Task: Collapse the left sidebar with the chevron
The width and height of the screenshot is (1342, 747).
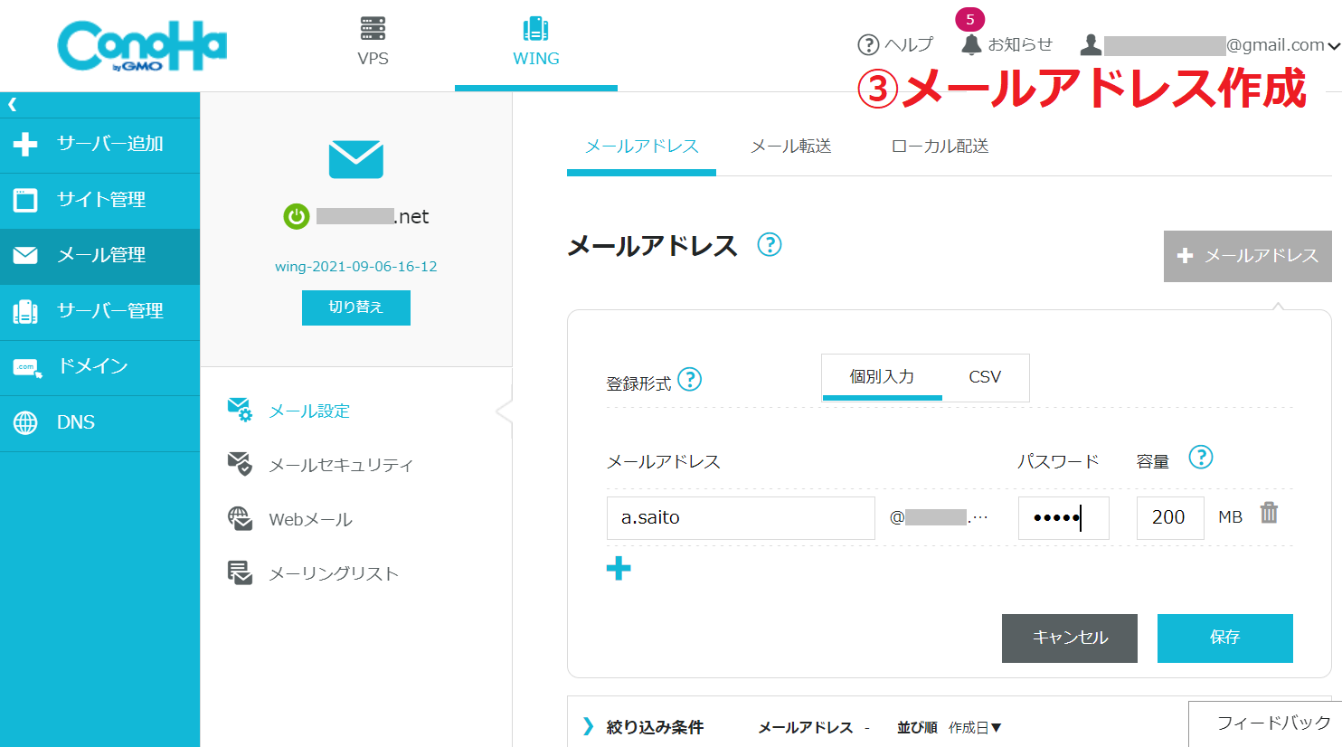Action: coord(12,105)
